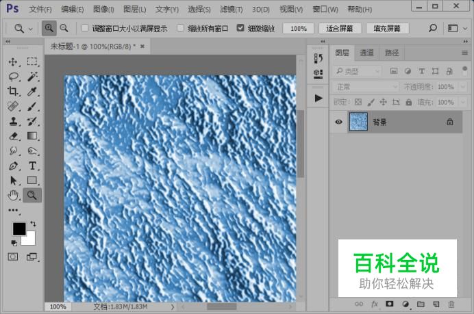Link layers icon in Layers panel
The height and width of the screenshot is (314, 474).
click(x=359, y=304)
